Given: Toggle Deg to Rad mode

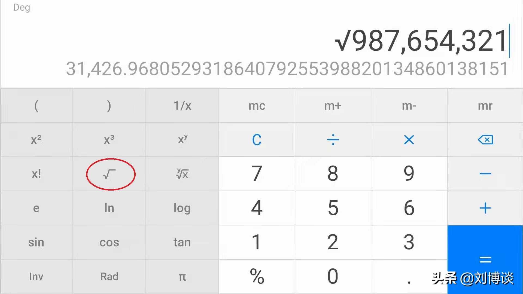Looking at the screenshot, I should pos(109,276).
